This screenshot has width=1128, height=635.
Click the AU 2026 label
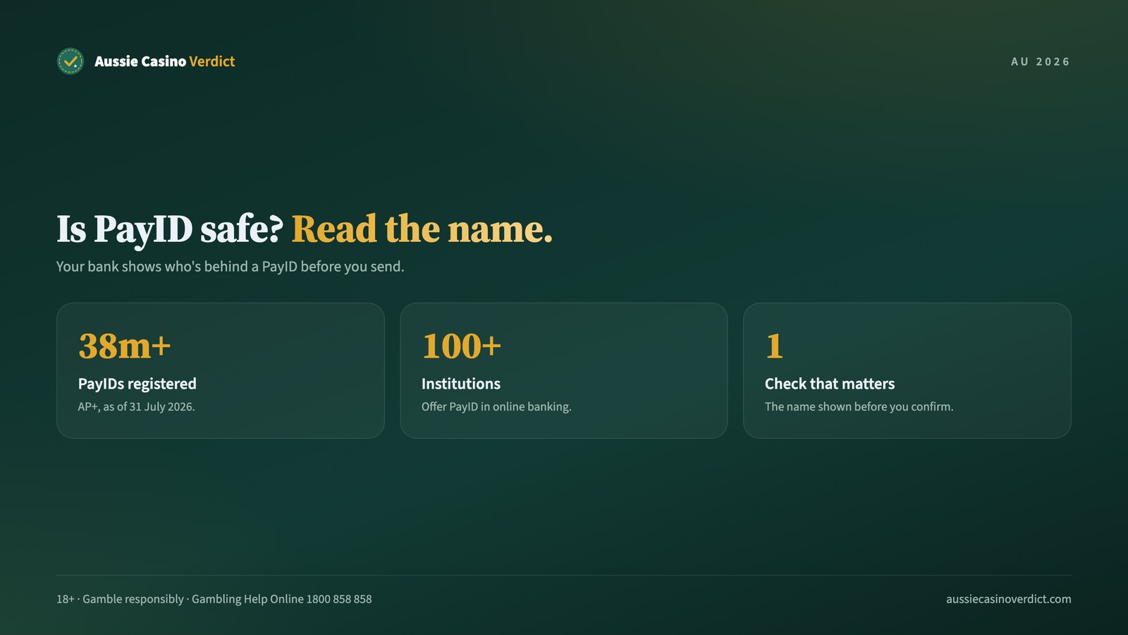coord(1041,62)
